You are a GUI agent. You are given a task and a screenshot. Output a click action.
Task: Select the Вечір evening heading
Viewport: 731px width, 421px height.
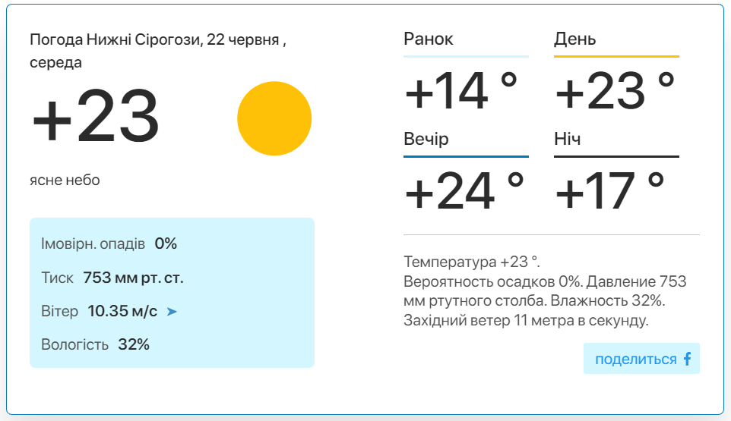(x=426, y=139)
